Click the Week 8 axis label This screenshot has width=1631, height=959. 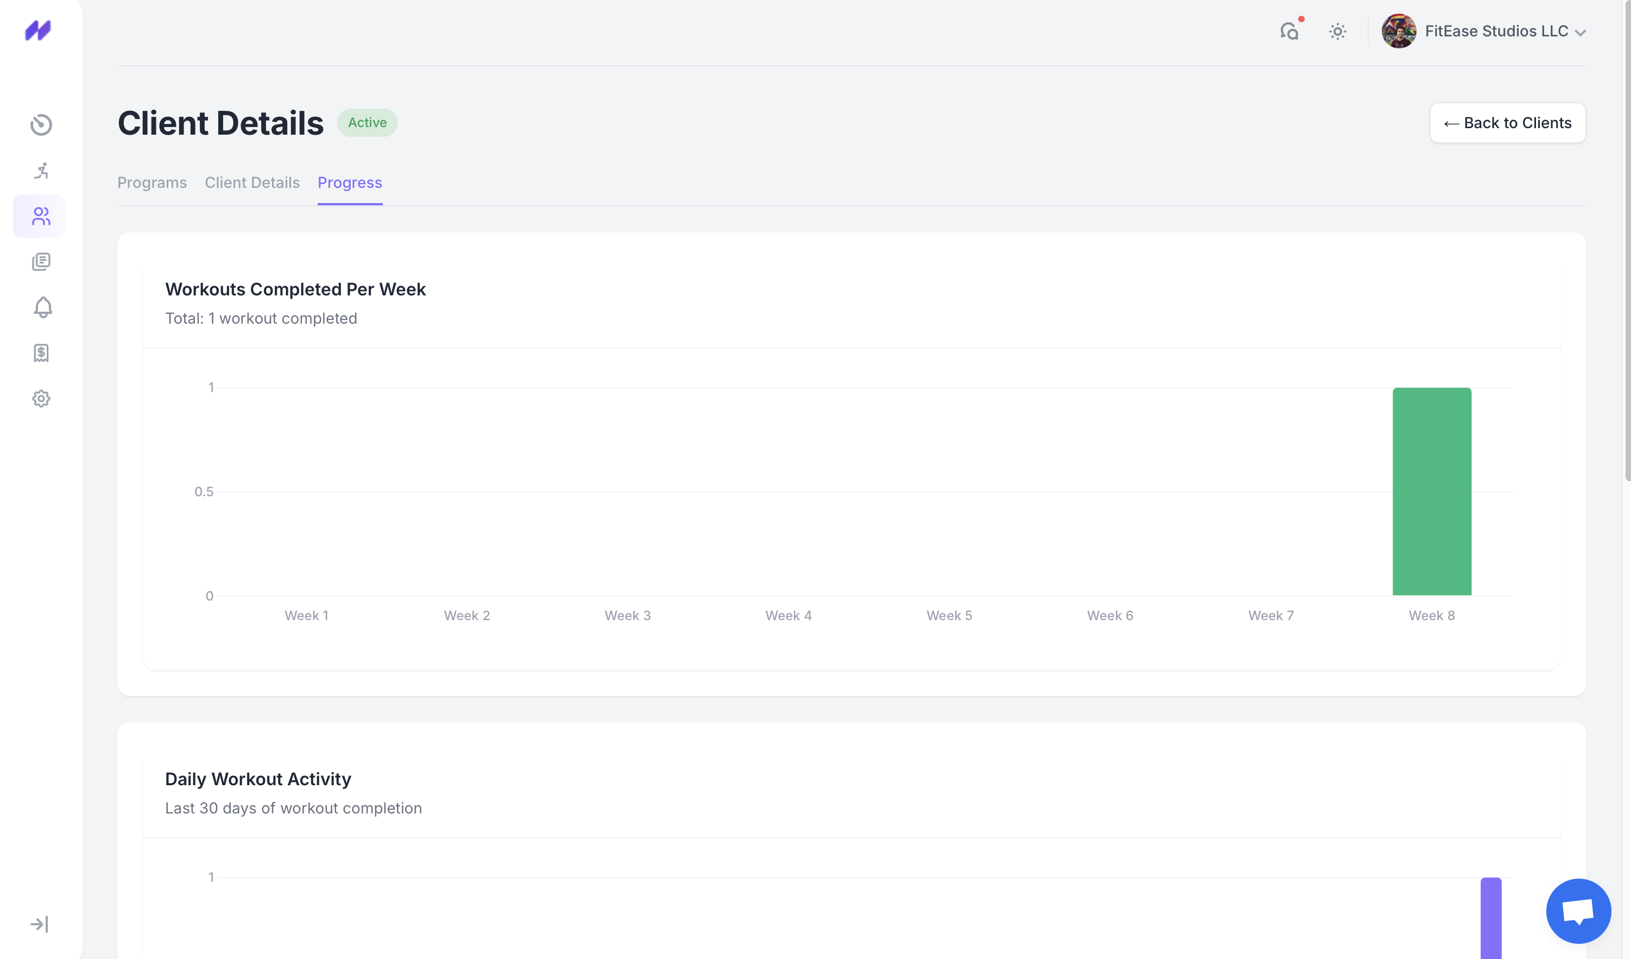[x=1432, y=616]
